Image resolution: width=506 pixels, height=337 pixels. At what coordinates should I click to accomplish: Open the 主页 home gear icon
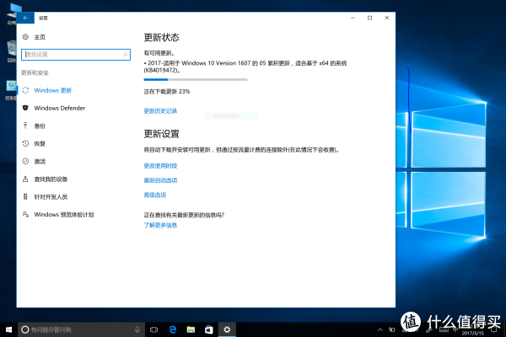tap(25, 37)
